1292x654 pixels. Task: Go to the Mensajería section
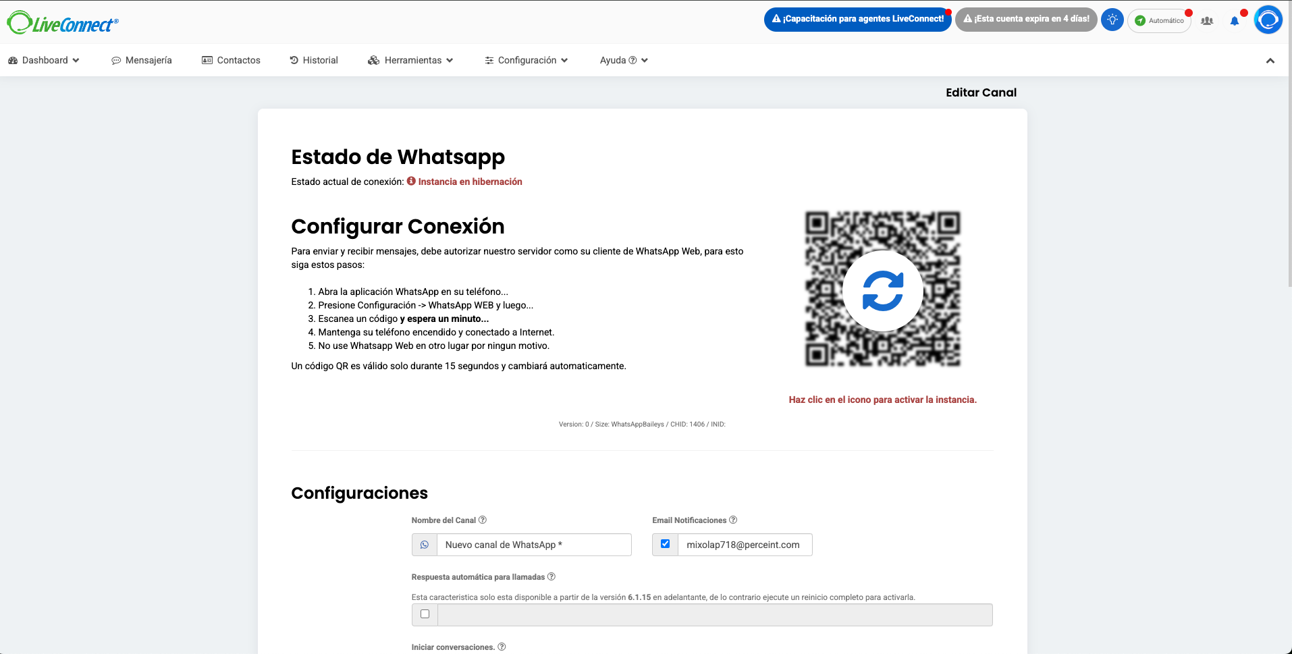click(142, 60)
